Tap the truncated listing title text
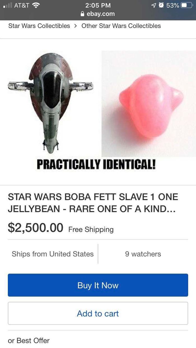This screenshot has height=348, width=196. click(93, 203)
